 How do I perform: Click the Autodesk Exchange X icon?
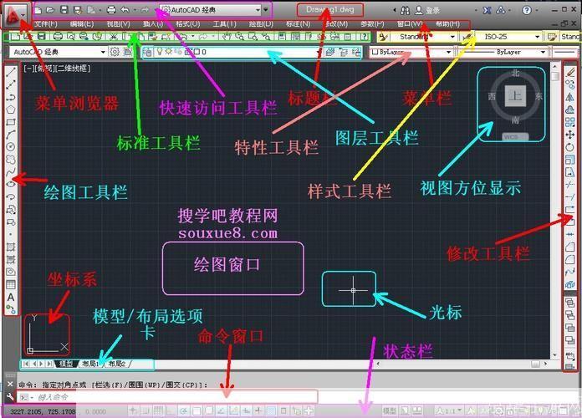pyautogui.click(x=488, y=10)
